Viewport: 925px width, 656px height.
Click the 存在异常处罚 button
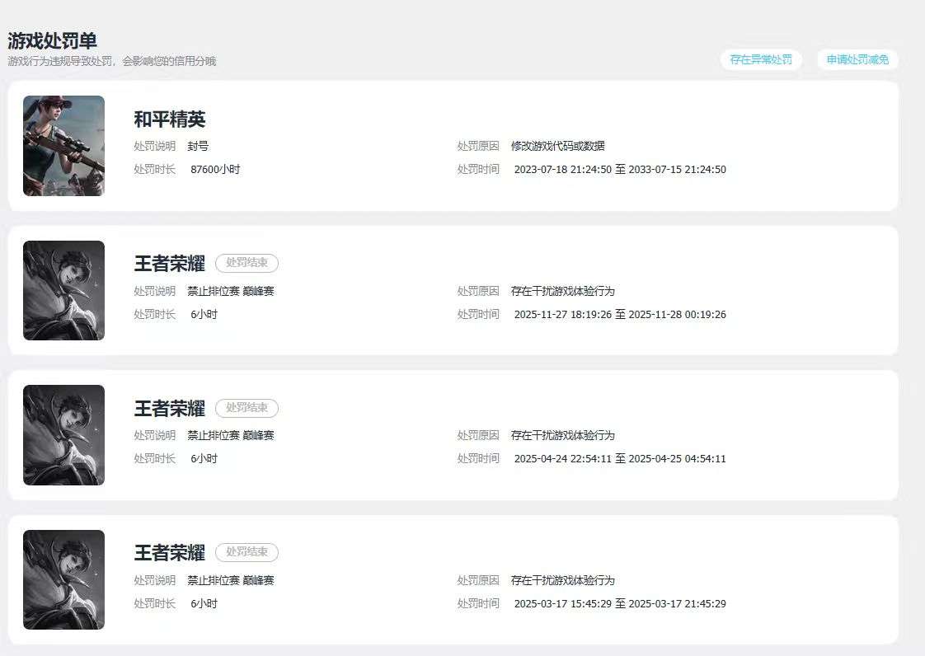[760, 59]
